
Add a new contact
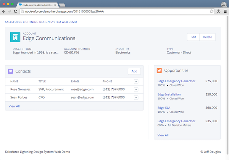[x=134, y=71]
